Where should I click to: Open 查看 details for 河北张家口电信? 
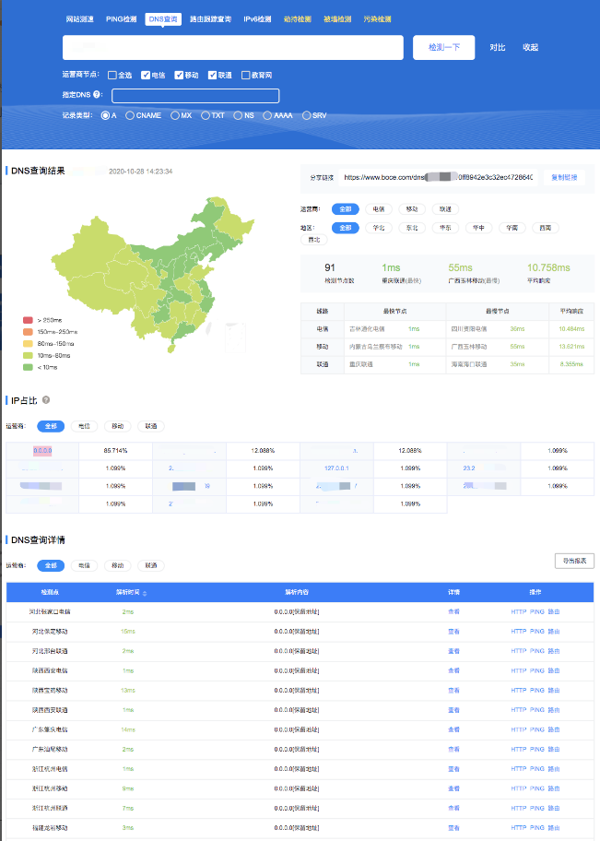tap(453, 611)
